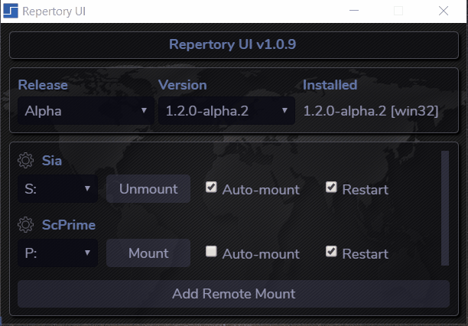Uncheck Restart option for ScPrime
Screen dimensions: 468x326
click(331, 252)
